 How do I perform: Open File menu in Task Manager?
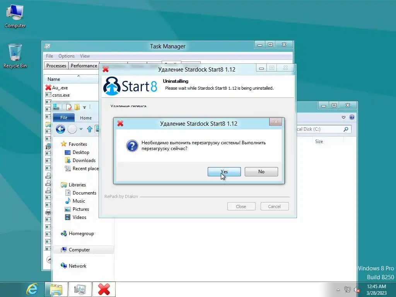pyautogui.click(x=49, y=56)
